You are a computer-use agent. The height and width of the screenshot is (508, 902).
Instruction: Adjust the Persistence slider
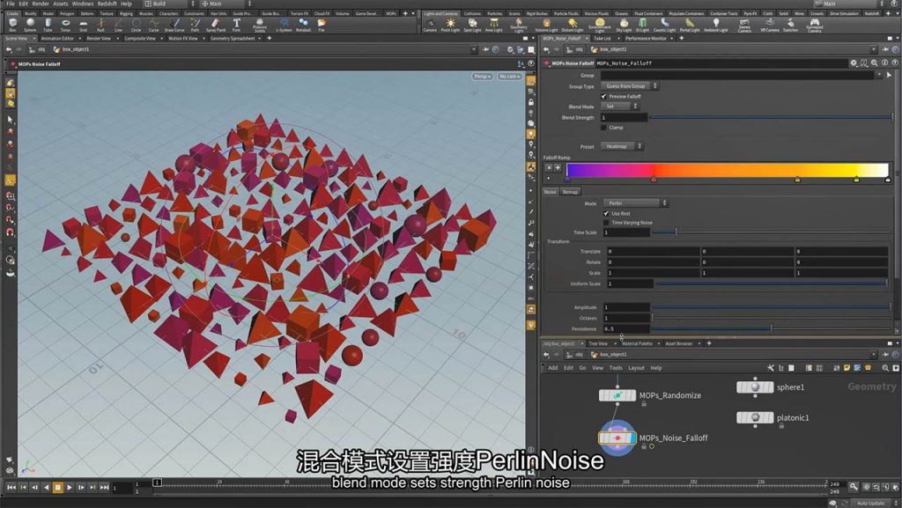point(771,328)
